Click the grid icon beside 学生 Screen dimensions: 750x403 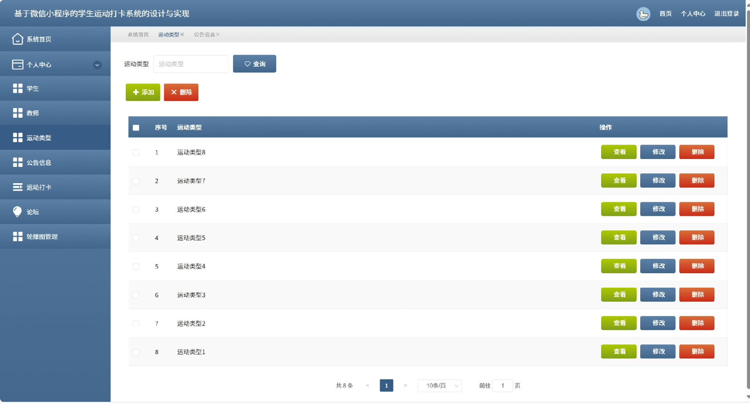coord(18,88)
